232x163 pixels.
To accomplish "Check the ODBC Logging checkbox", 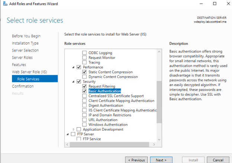I will click(85, 53).
